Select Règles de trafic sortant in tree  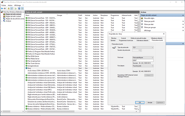13,17
